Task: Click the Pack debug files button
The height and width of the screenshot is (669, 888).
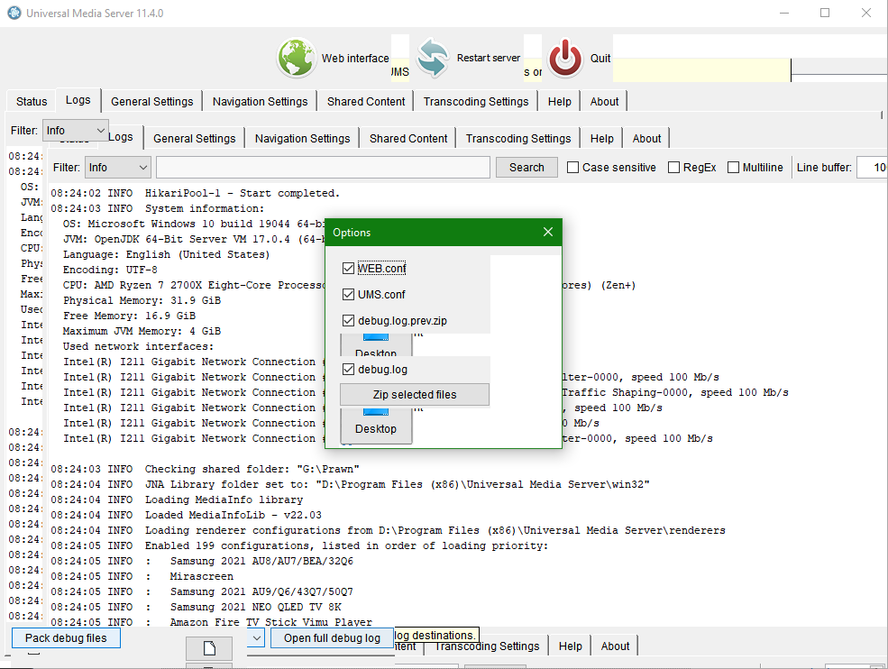Action: [x=66, y=637]
